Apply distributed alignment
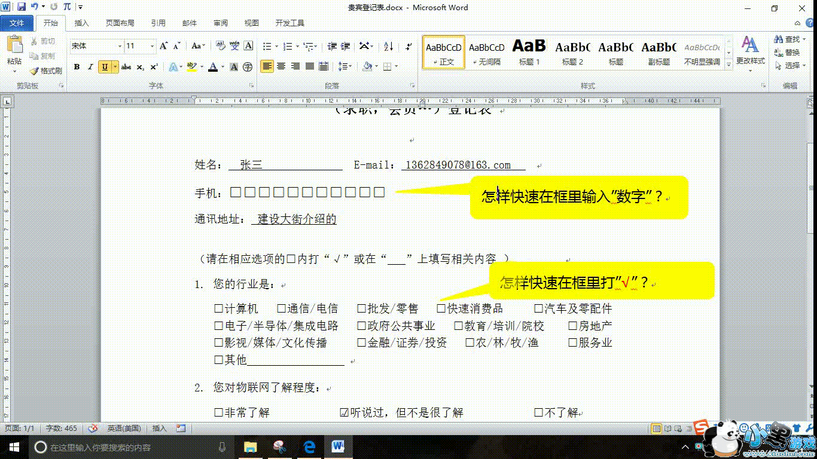The width and height of the screenshot is (817, 459). tap(324, 66)
